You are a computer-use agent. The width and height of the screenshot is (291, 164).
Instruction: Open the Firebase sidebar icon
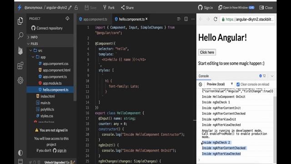coord(20,51)
